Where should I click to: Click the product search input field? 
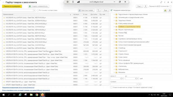pos(18,10)
